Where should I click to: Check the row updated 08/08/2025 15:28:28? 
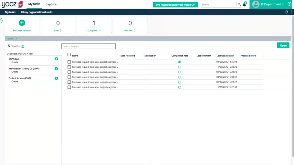click(x=69, y=72)
